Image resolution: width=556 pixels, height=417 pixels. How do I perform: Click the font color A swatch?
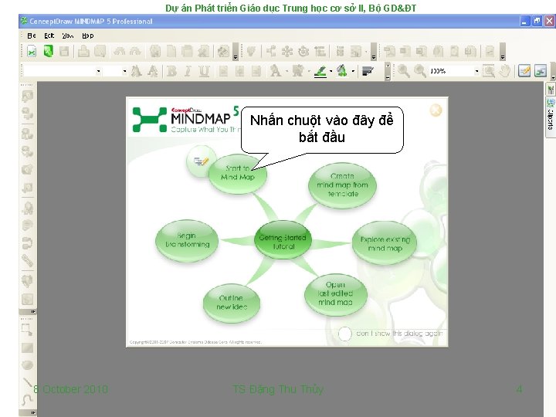pyautogui.click(x=276, y=71)
